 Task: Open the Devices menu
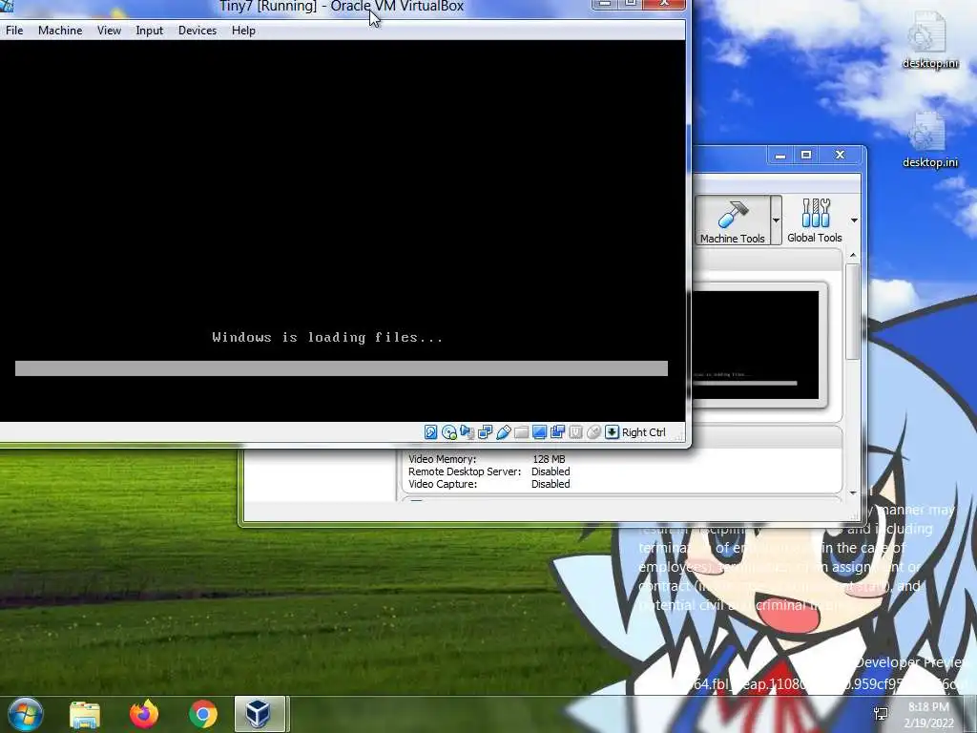[197, 30]
